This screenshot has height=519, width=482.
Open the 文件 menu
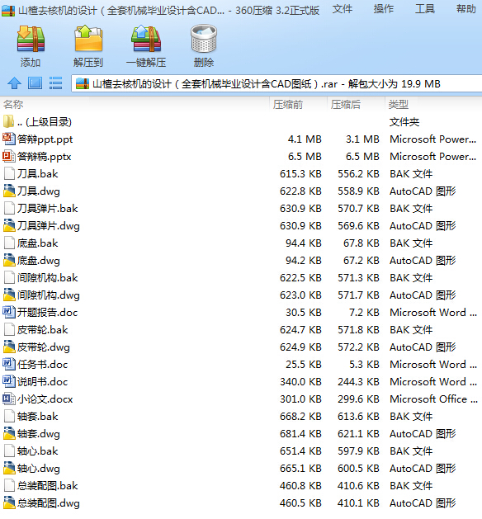[x=343, y=9]
